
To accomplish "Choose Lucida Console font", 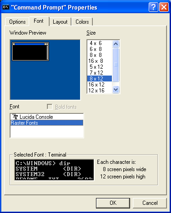I will 47,117.
